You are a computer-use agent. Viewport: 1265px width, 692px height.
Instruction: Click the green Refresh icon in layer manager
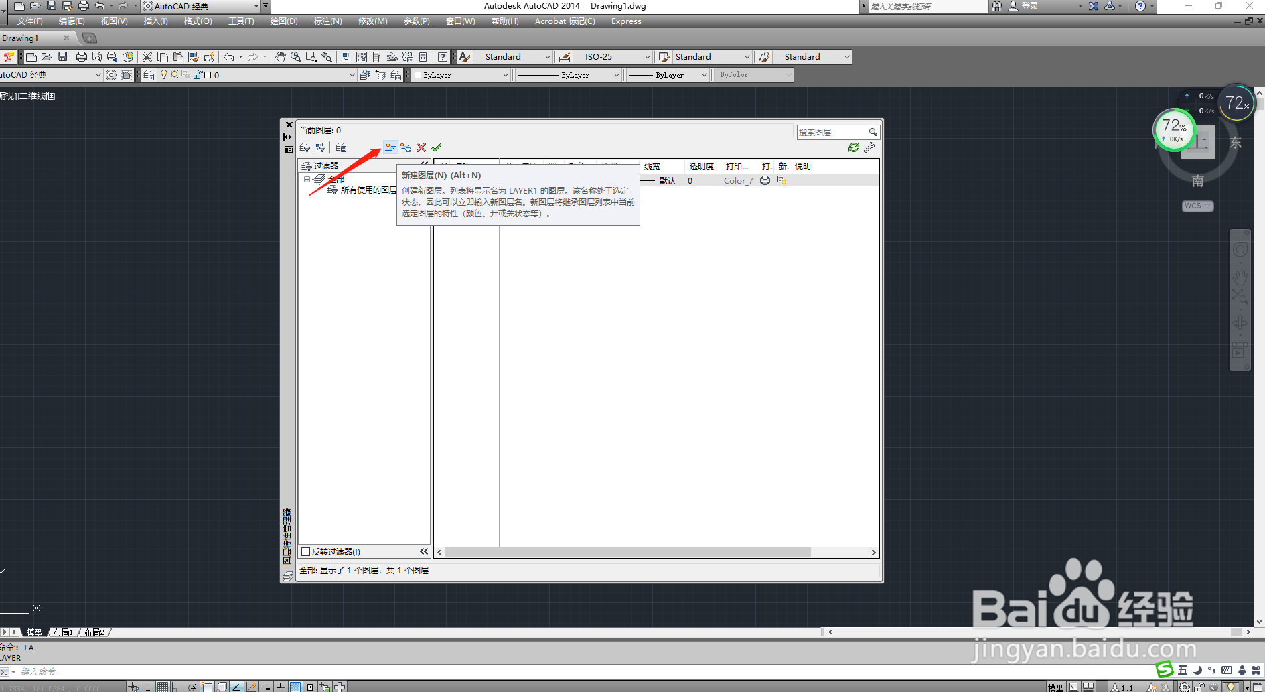click(x=854, y=147)
